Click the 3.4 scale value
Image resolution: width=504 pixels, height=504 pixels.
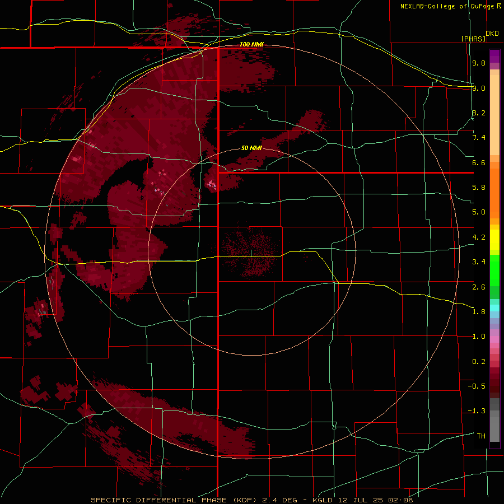[479, 262]
